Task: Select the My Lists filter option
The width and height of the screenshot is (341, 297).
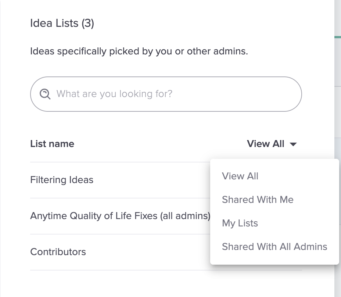Action: click(x=240, y=223)
